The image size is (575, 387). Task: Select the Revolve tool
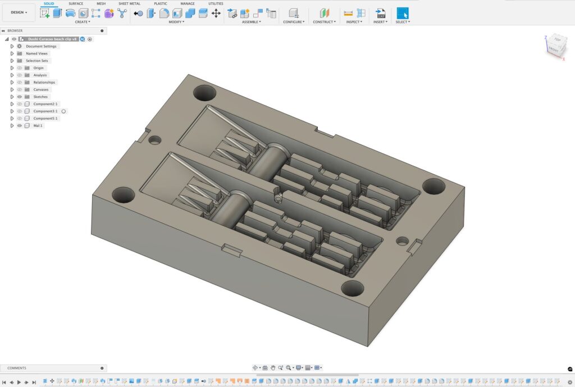70,13
